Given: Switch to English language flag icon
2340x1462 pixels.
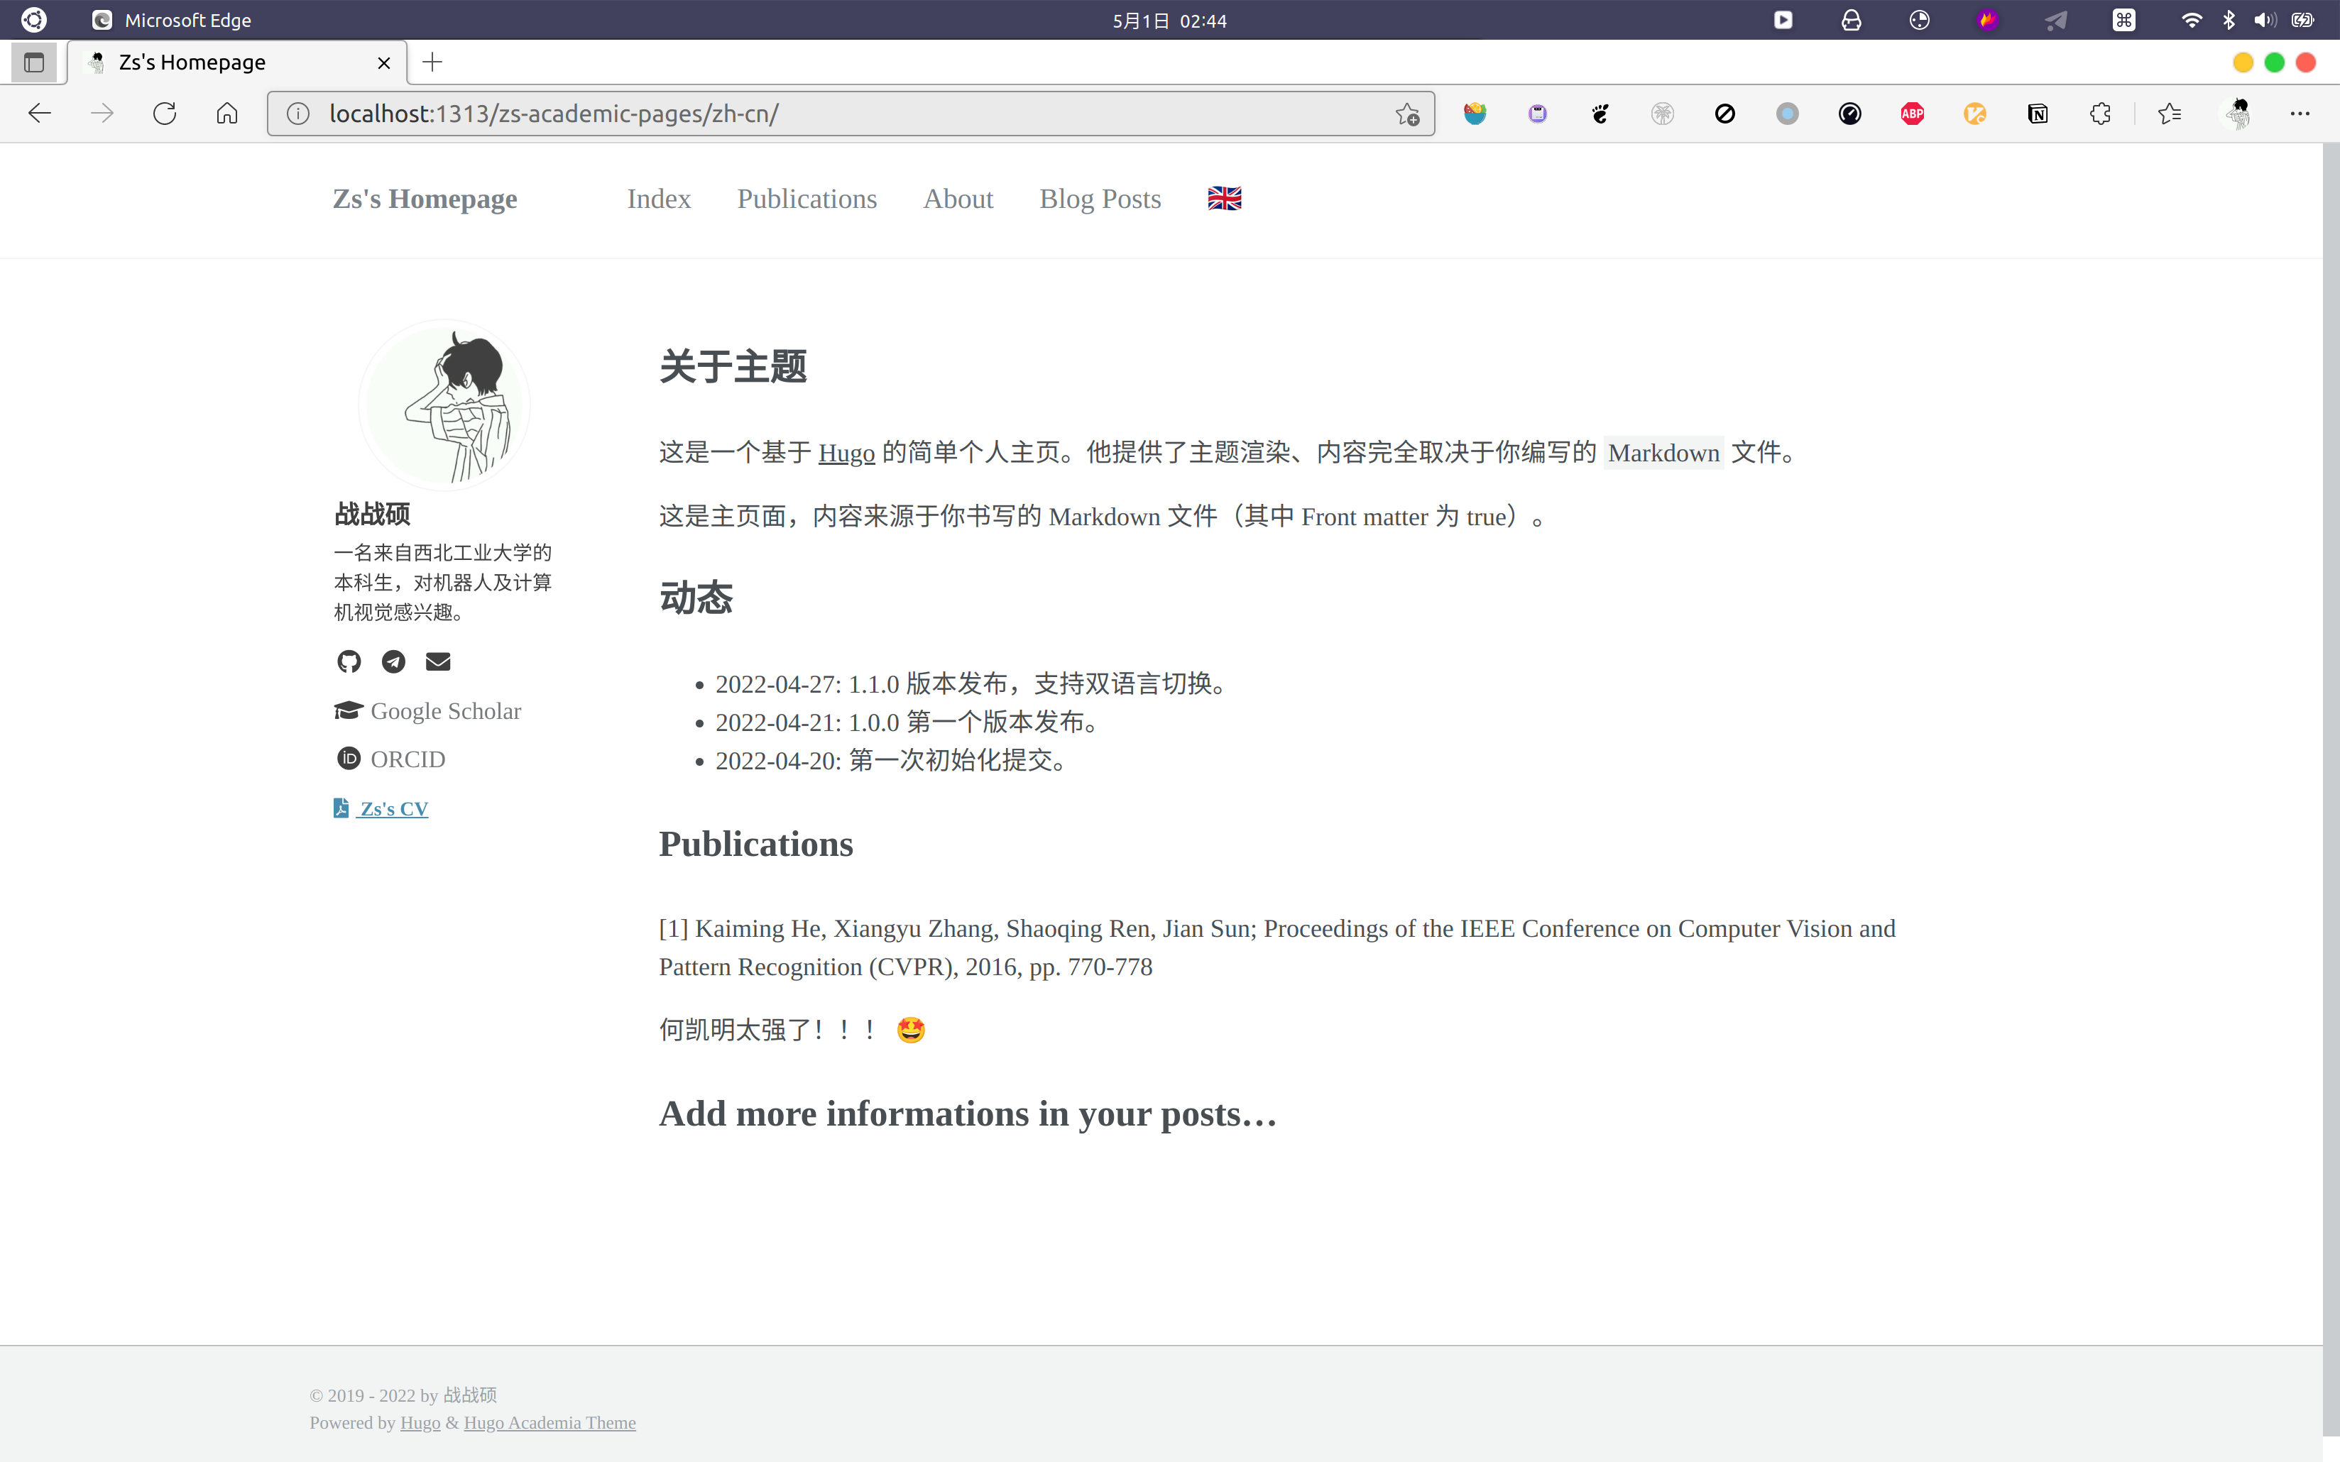Looking at the screenshot, I should point(1225,199).
